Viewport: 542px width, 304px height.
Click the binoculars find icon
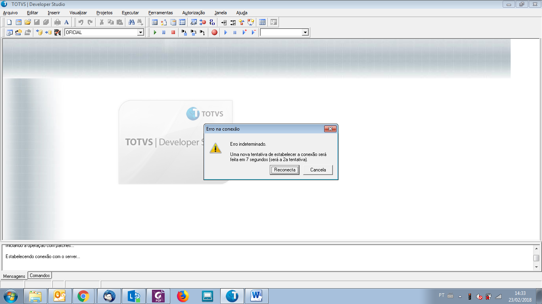click(131, 22)
